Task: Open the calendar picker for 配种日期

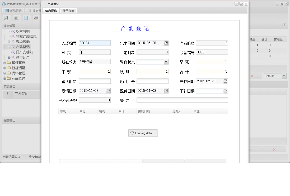Action: [x=166, y=90]
